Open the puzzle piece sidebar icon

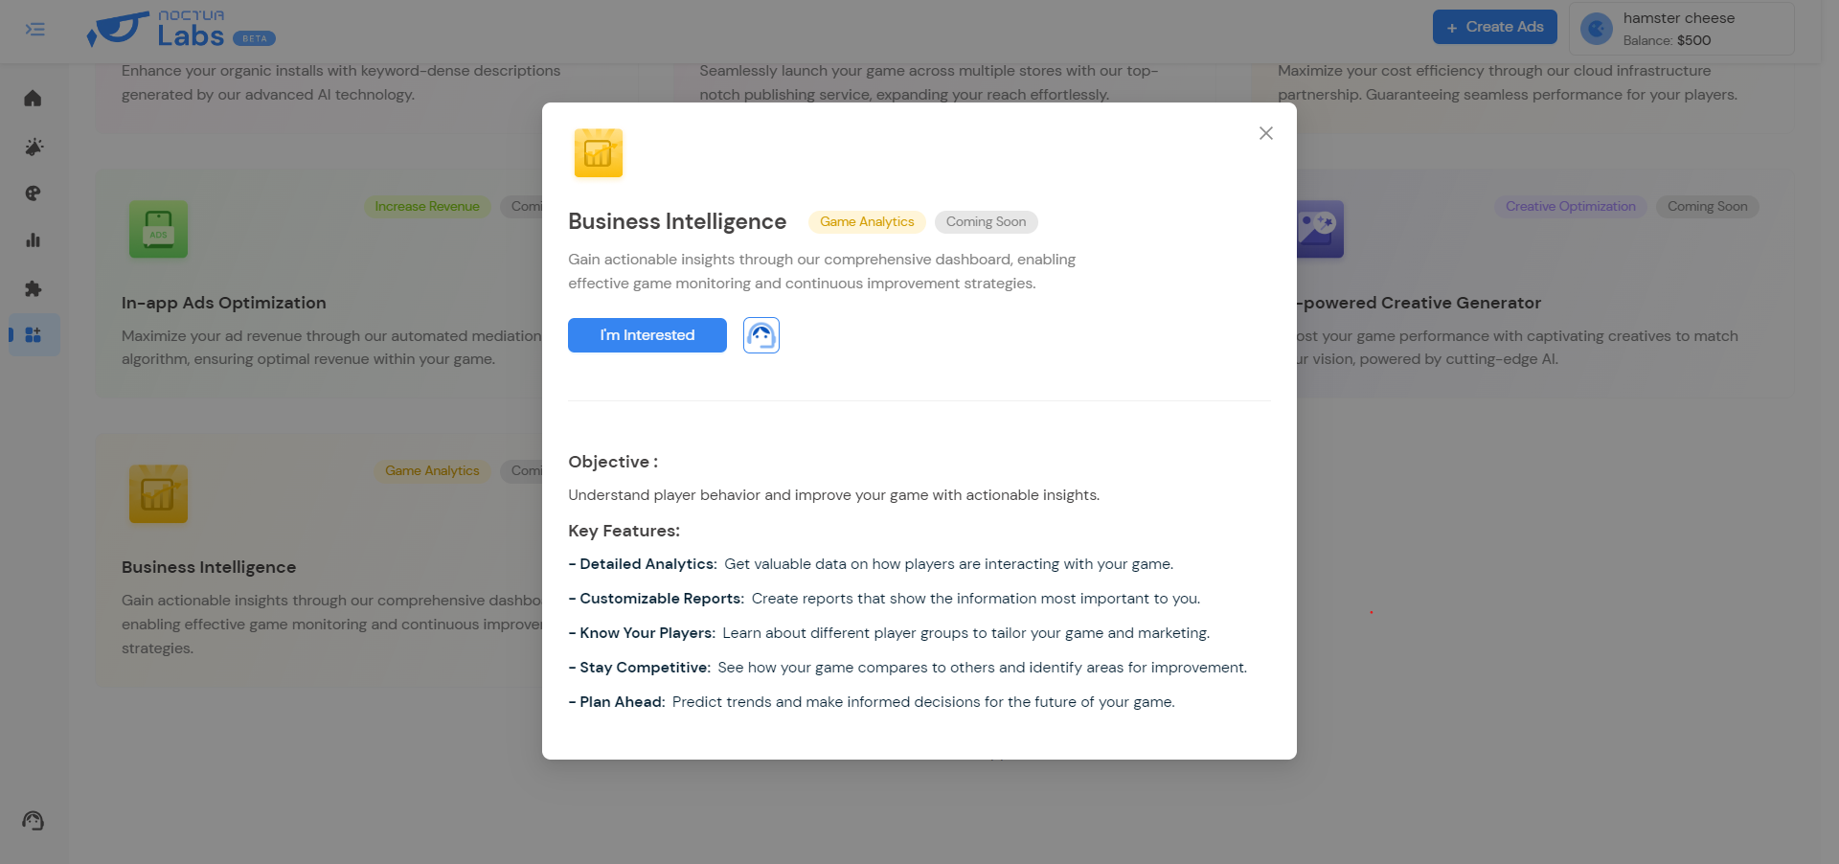click(34, 288)
